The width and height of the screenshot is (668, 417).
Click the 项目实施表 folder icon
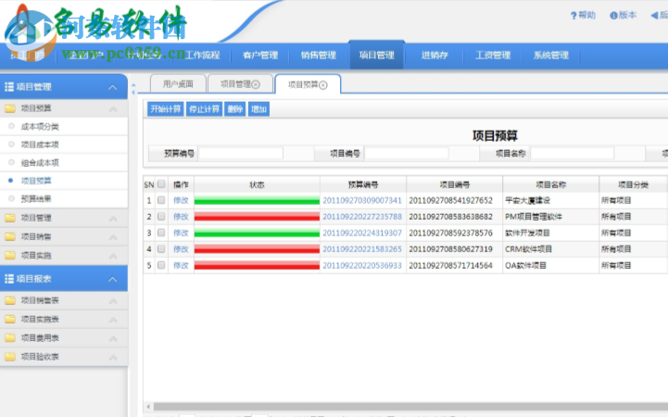tap(10, 319)
